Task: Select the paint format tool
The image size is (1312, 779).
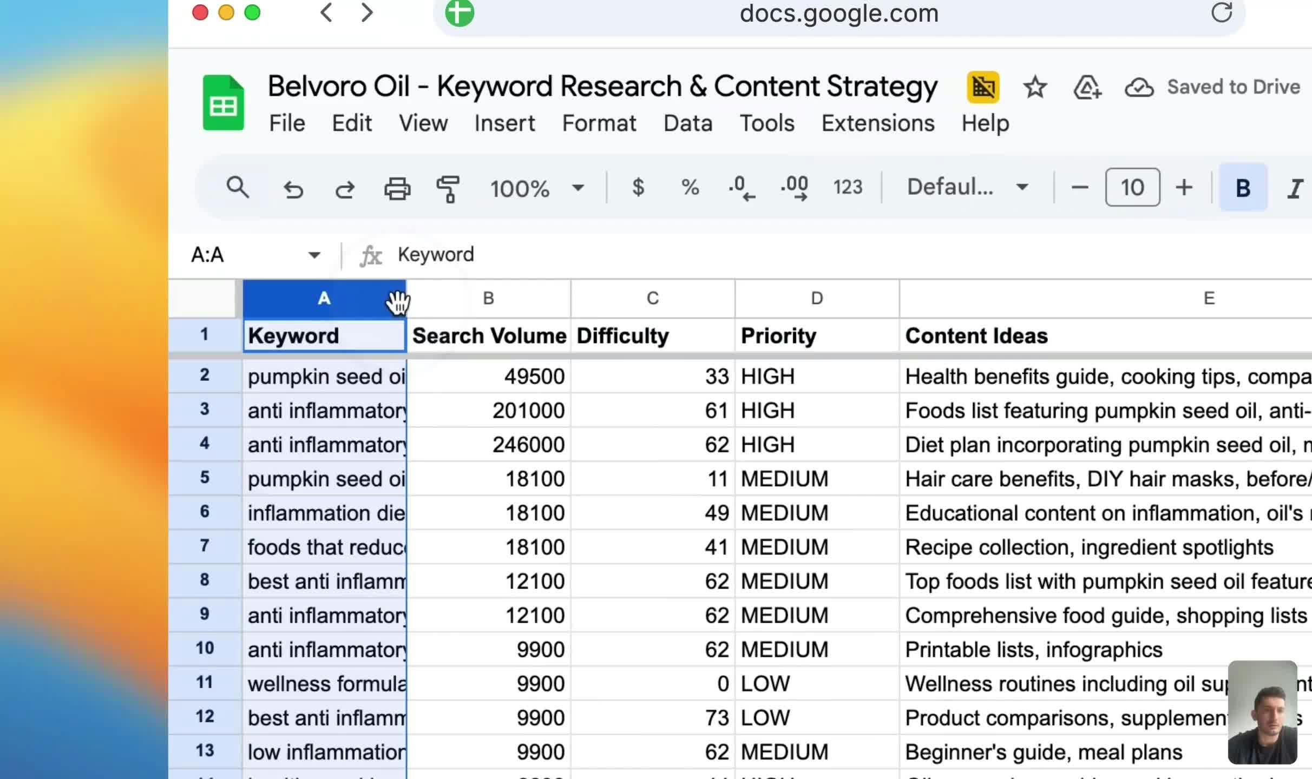Action: point(448,189)
